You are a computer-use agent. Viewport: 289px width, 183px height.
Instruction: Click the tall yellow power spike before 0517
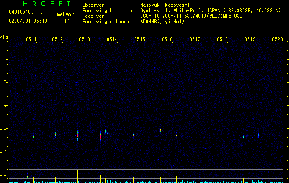187,177
